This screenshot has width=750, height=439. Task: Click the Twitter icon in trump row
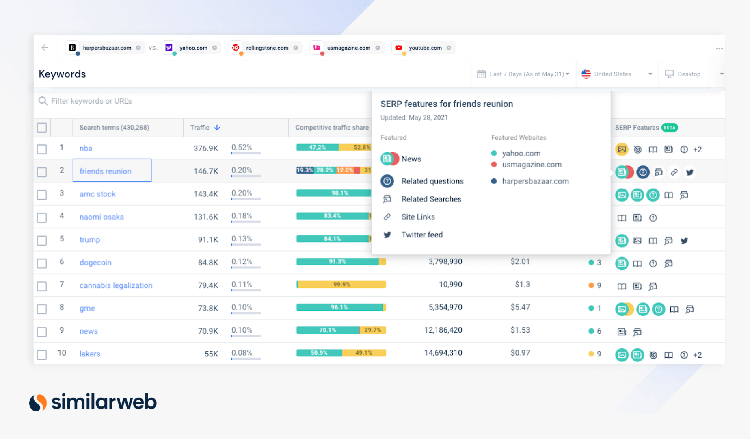click(x=684, y=241)
